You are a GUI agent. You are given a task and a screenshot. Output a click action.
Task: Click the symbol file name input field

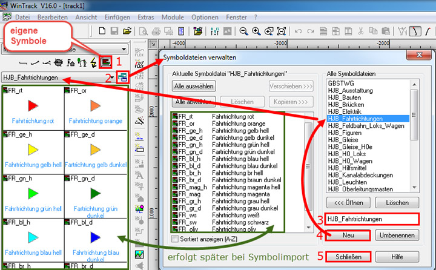372,219
